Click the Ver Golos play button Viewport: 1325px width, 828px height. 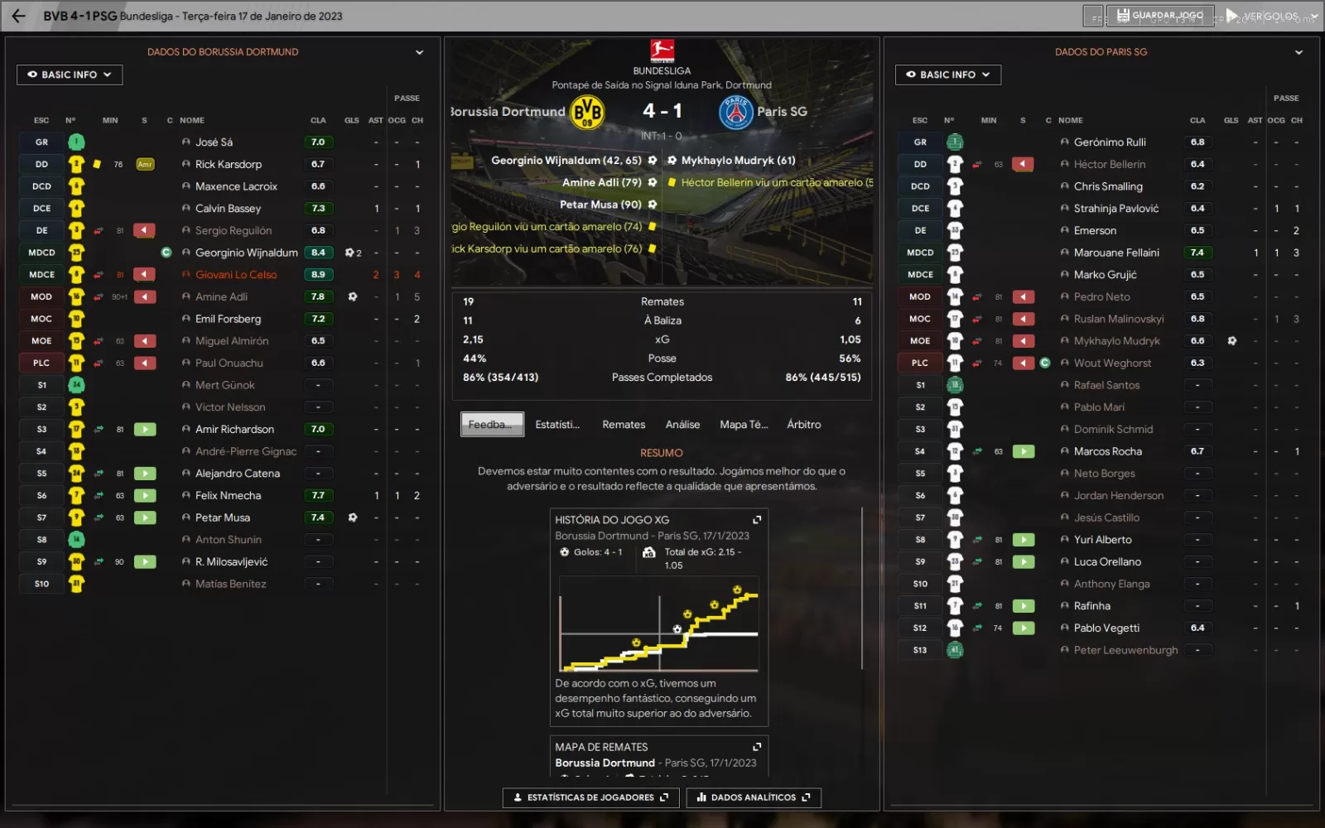click(1262, 16)
